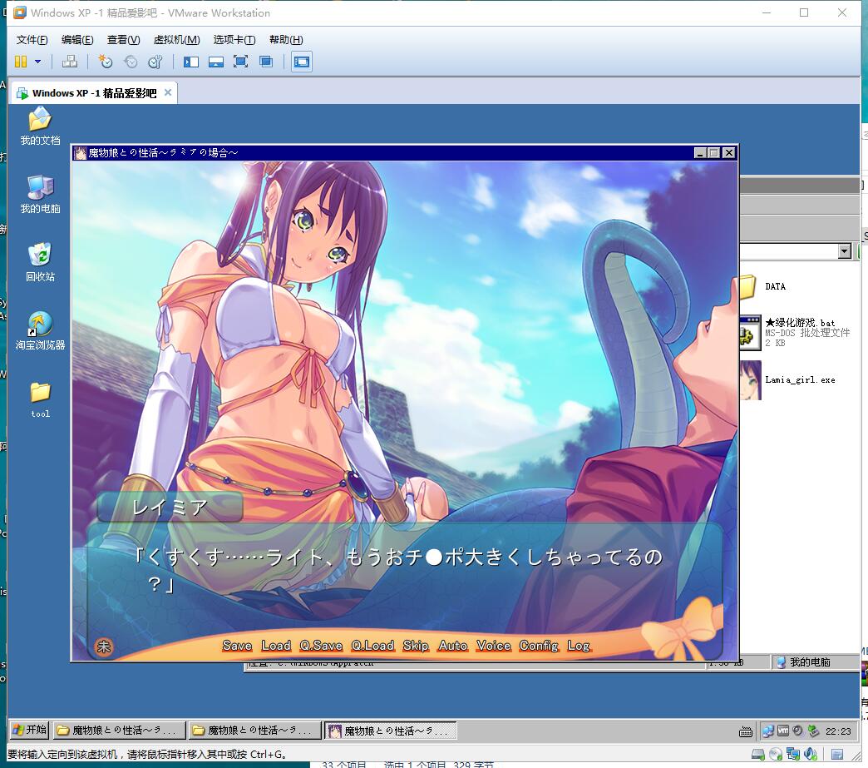
Task: Click the CD/DVD drive status icon
Action: click(x=776, y=754)
